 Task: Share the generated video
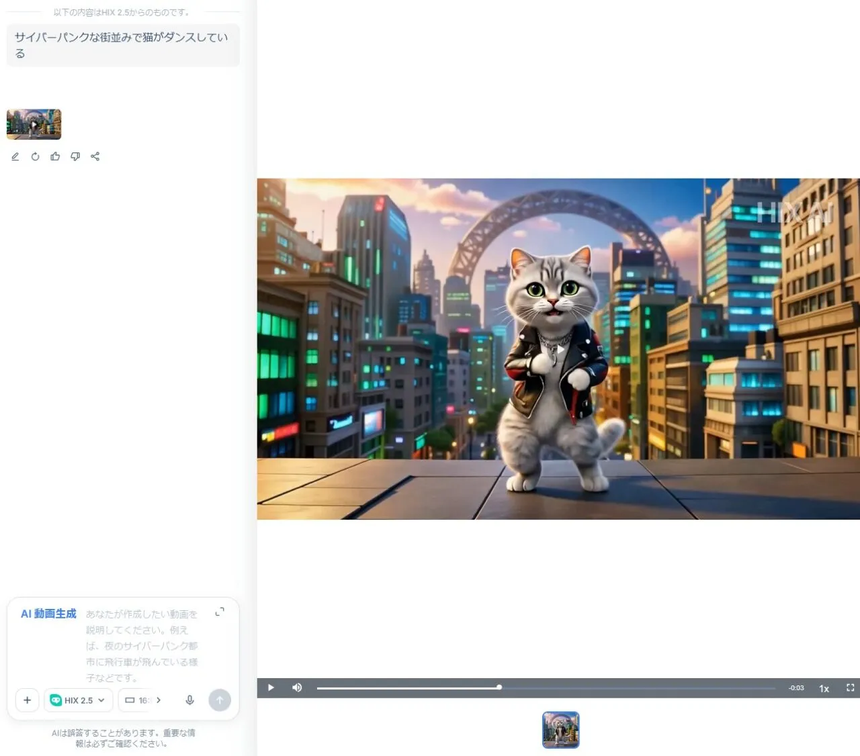point(95,156)
